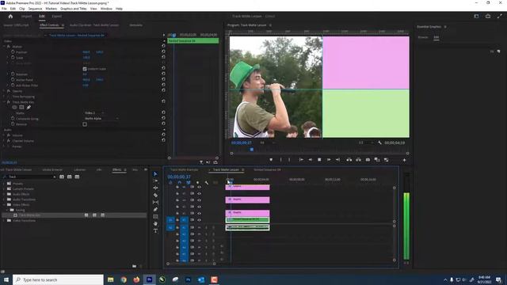The height and width of the screenshot is (285, 507).
Task: Select the Rectangle tool
Action: click(155, 216)
